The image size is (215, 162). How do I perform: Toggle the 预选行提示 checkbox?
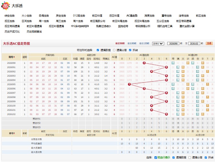tap(156, 158)
